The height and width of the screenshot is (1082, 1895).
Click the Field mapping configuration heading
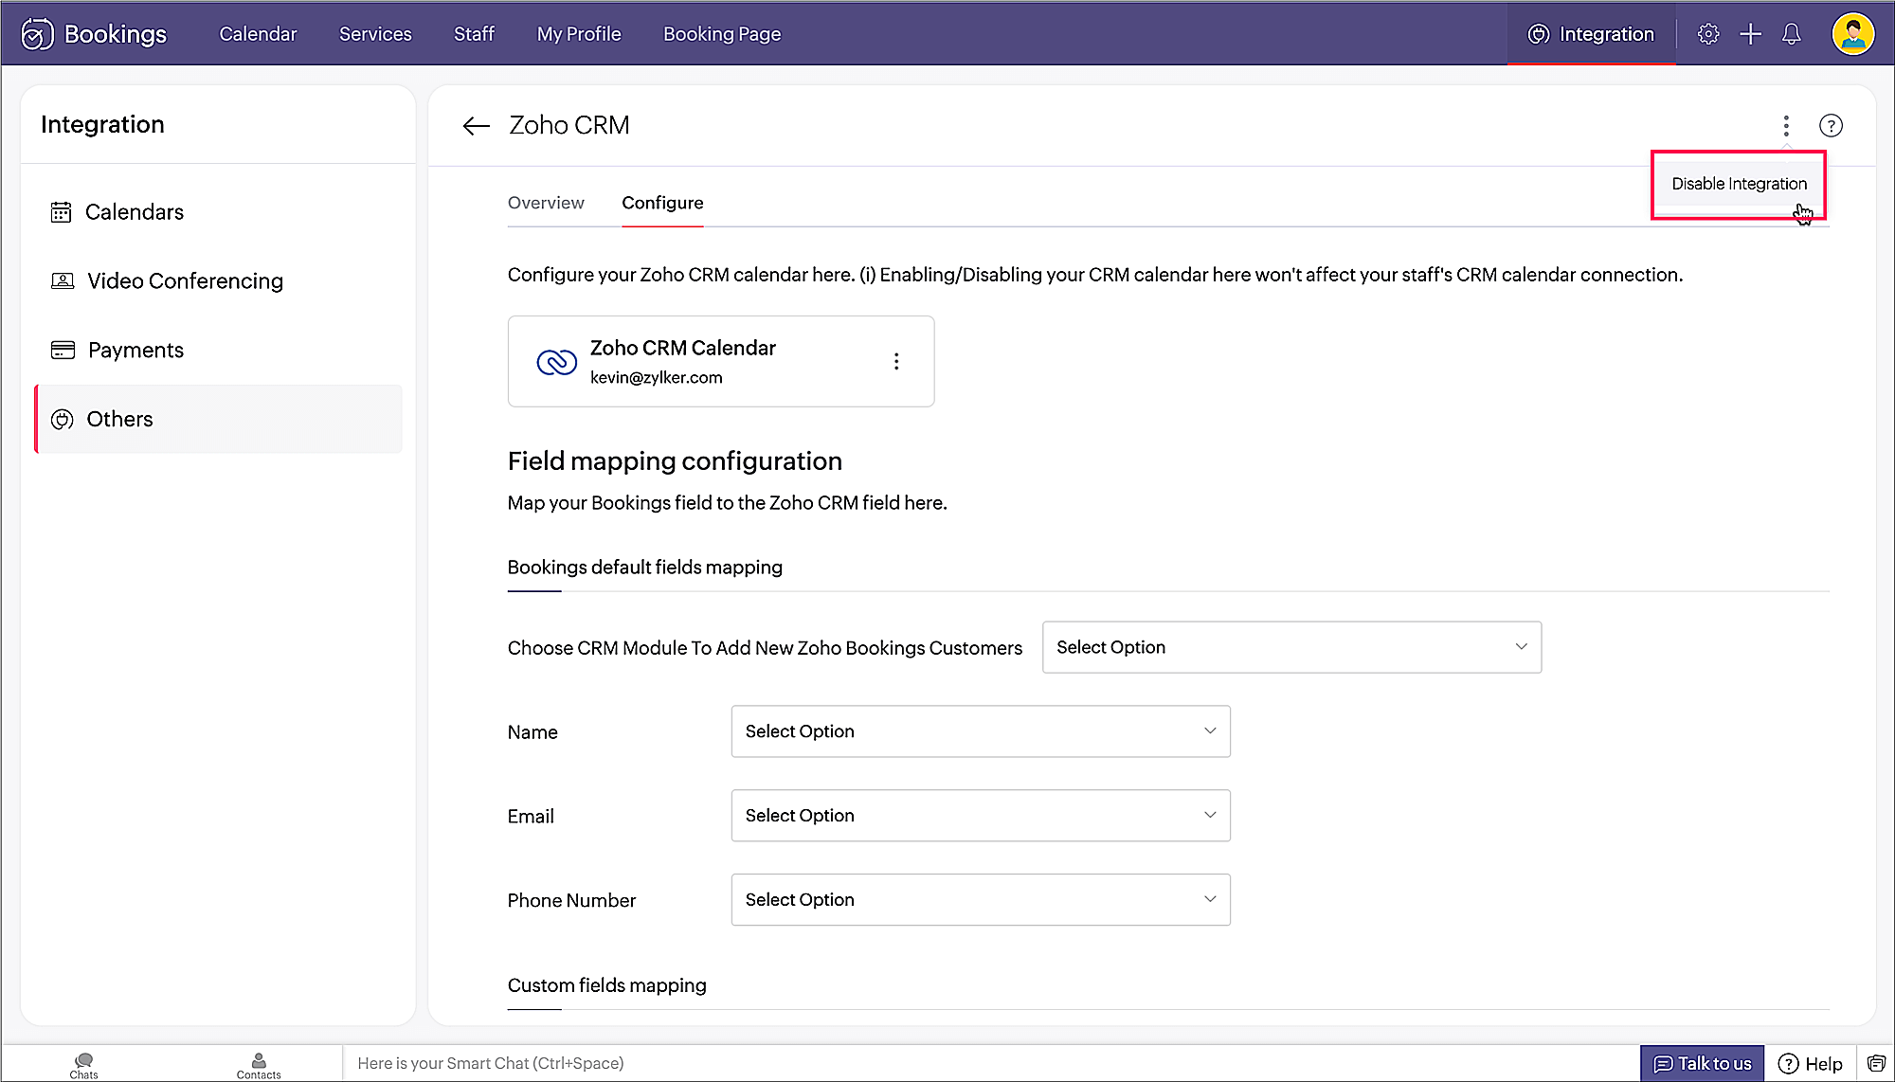pos(675,461)
